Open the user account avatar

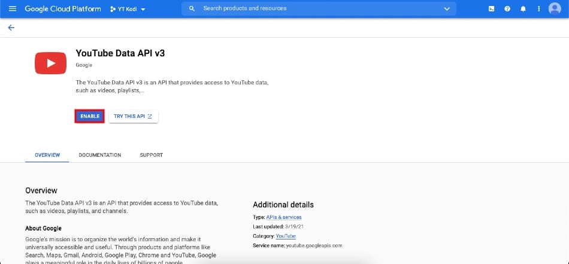555,9
